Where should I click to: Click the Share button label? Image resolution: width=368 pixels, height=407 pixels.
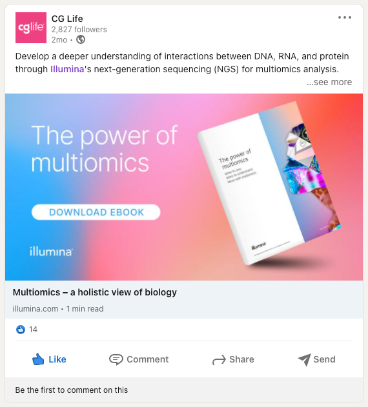click(x=241, y=359)
